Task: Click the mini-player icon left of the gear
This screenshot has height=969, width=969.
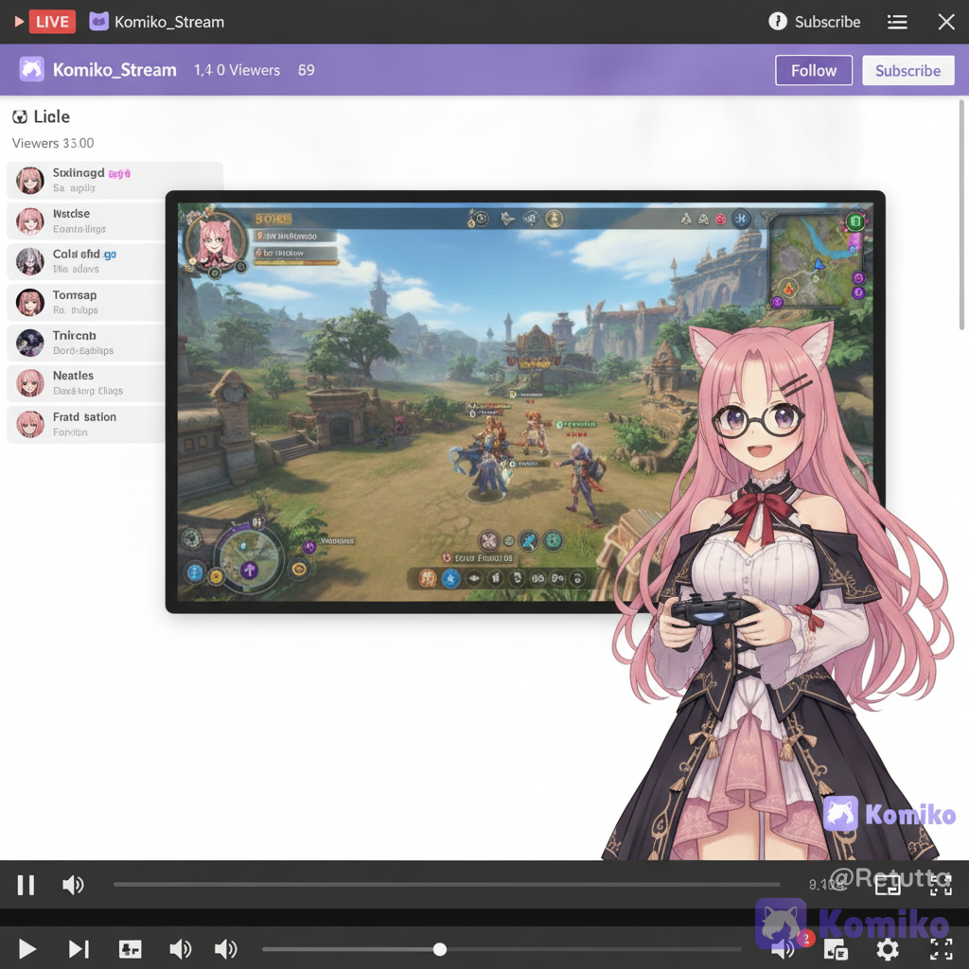Action: 835,950
